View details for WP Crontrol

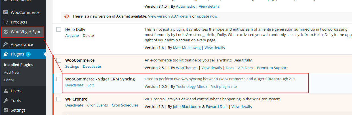[242, 107]
